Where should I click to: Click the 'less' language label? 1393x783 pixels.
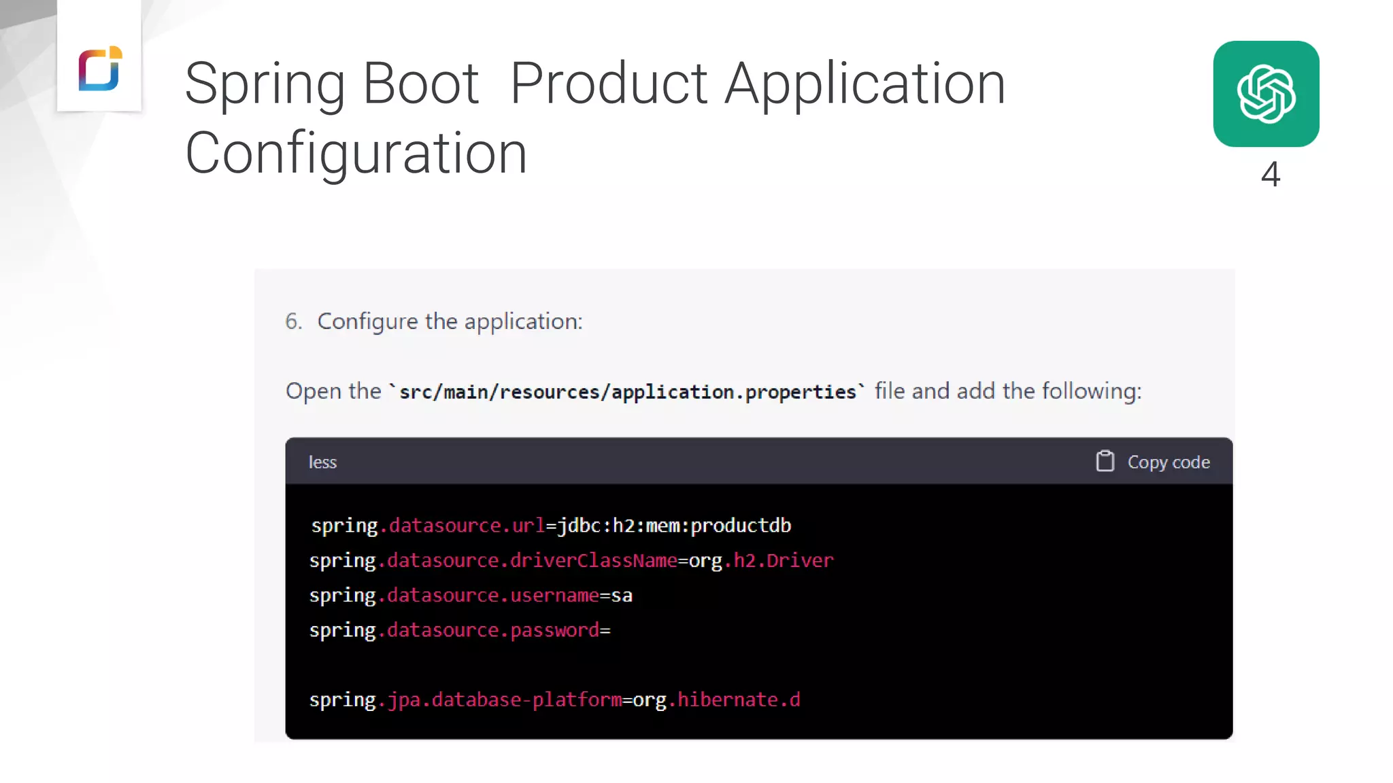[x=322, y=462]
